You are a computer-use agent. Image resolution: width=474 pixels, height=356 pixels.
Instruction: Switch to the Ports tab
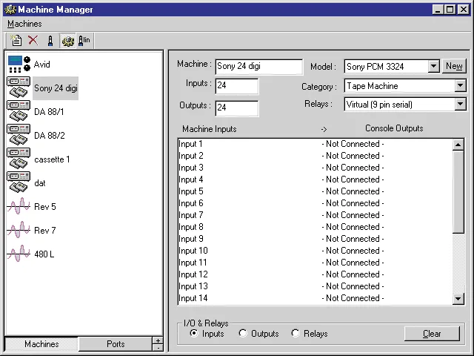point(116,344)
